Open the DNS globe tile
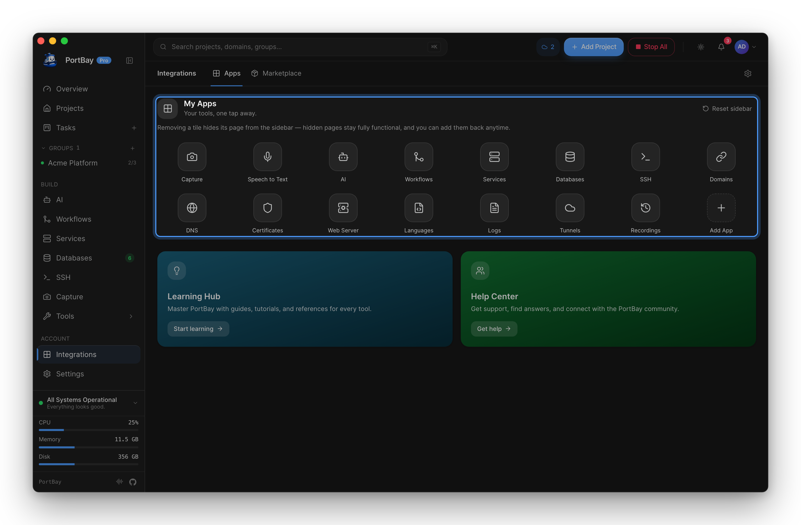Viewport: 801px width, 525px height. pyautogui.click(x=192, y=208)
